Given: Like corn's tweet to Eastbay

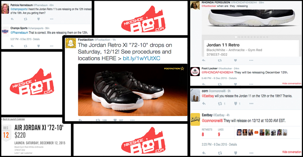Looking at the screenshot, I should point(236,104).
